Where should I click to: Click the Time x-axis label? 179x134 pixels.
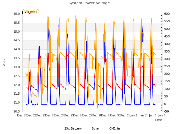tap(158, 120)
